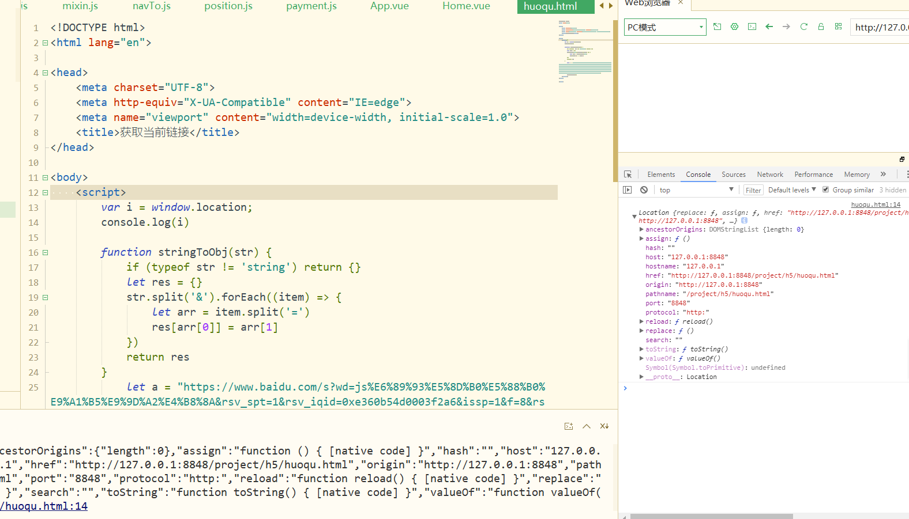The width and height of the screenshot is (909, 519).
Task: Click DevTools horizontal scrollbar
Action: [711, 516]
